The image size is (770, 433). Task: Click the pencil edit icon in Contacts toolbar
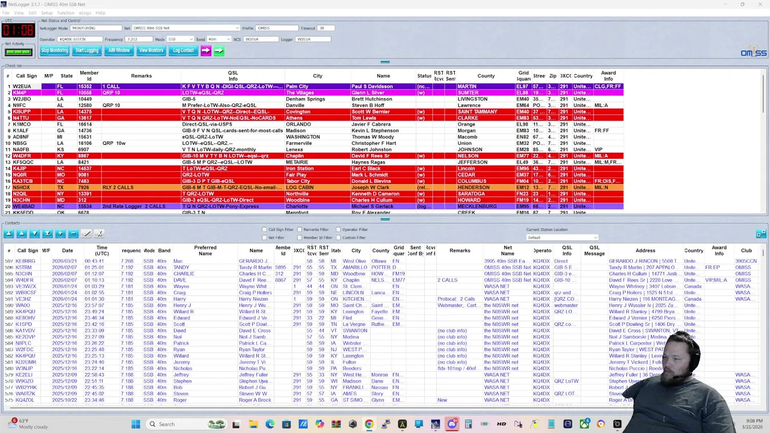coord(87,234)
